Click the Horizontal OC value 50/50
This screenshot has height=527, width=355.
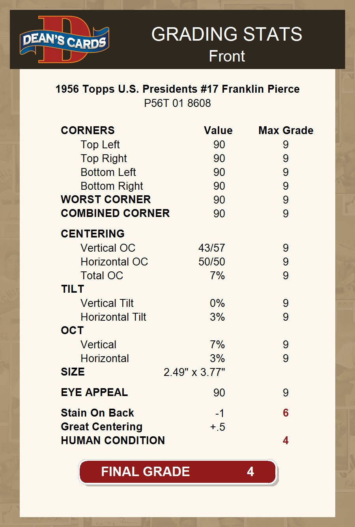tap(211, 262)
